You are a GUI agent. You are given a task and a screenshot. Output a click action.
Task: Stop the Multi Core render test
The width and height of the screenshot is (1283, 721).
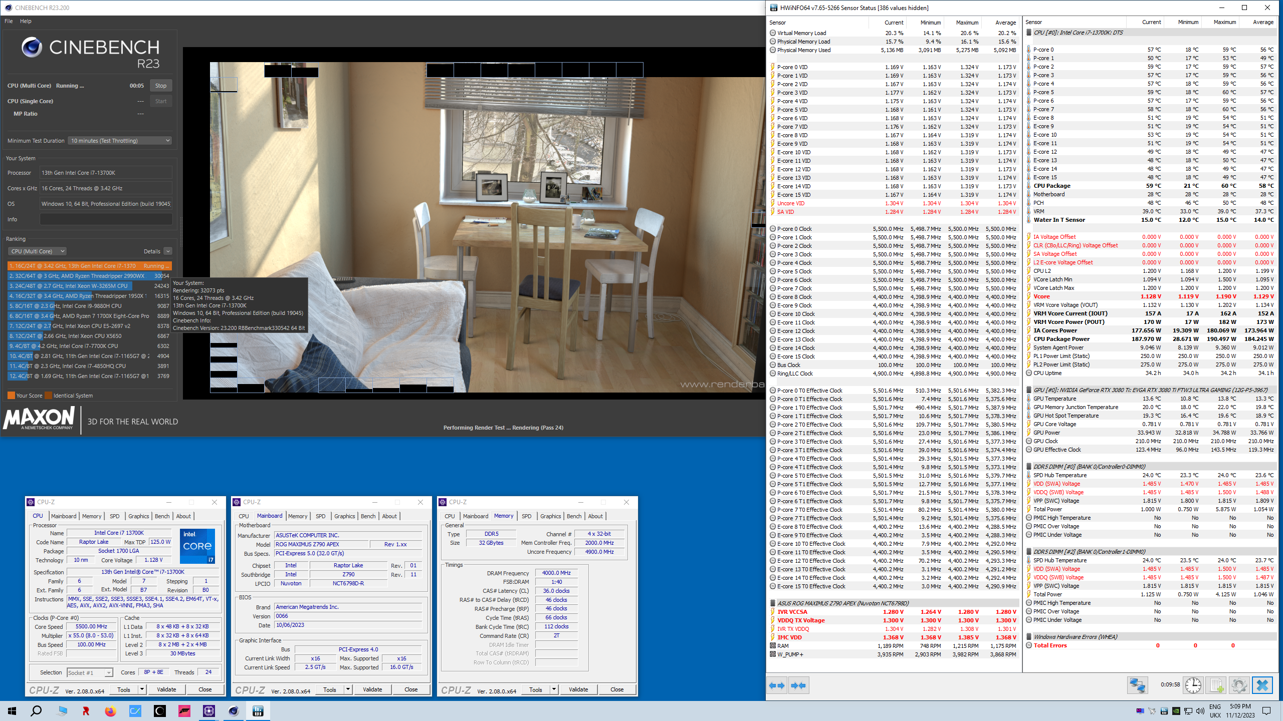coord(161,86)
